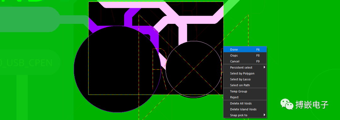Click center of small pink-outlined circle void

pos(194,69)
